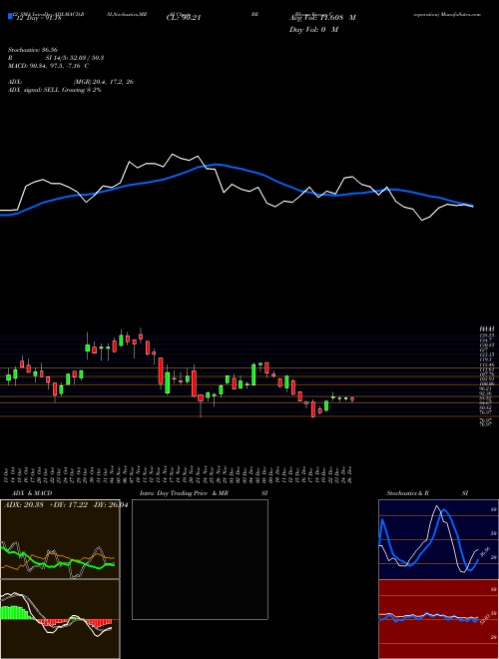The width and height of the screenshot is (499, 659).
Task: Click the 'ADX: 20.38 +DY: 17.22 -DY: 26.04' readout
Action: click(x=65, y=505)
